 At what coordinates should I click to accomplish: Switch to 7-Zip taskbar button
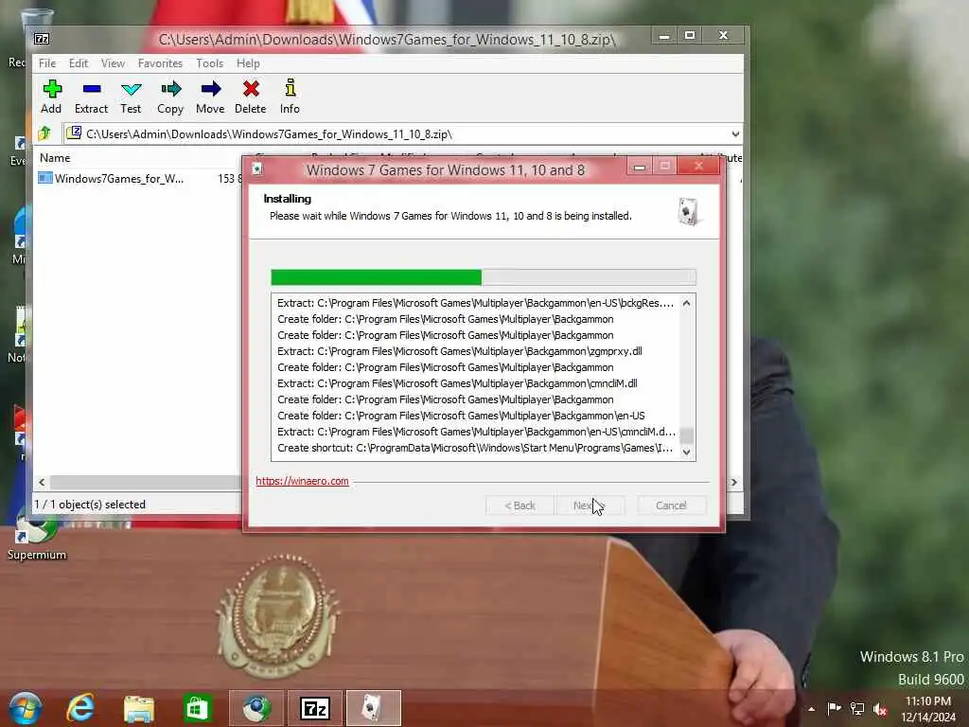pos(314,708)
